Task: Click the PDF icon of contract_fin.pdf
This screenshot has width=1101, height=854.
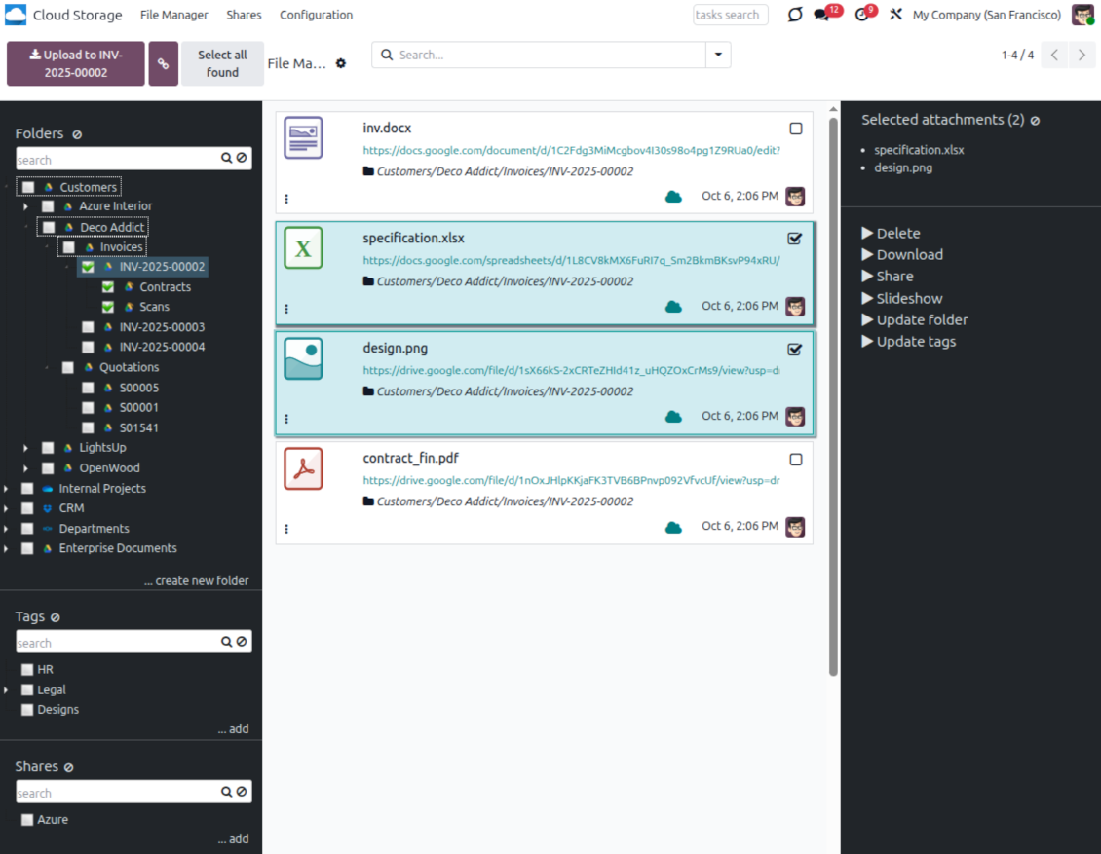Action: [303, 469]
